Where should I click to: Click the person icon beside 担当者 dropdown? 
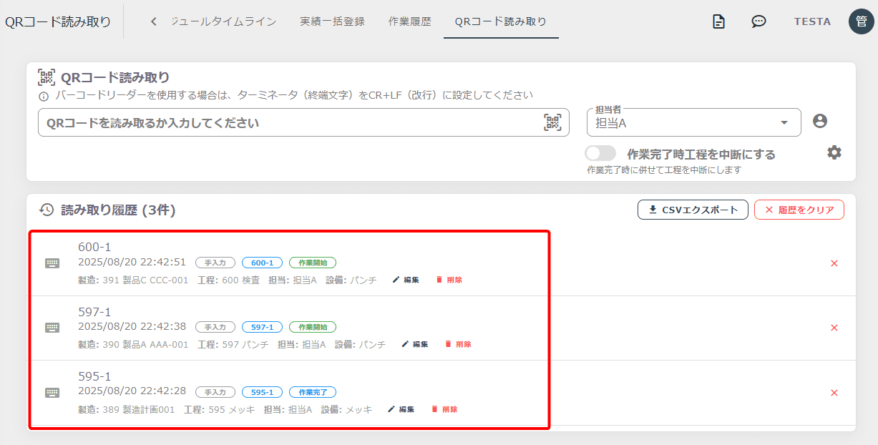tap(820, 121)
